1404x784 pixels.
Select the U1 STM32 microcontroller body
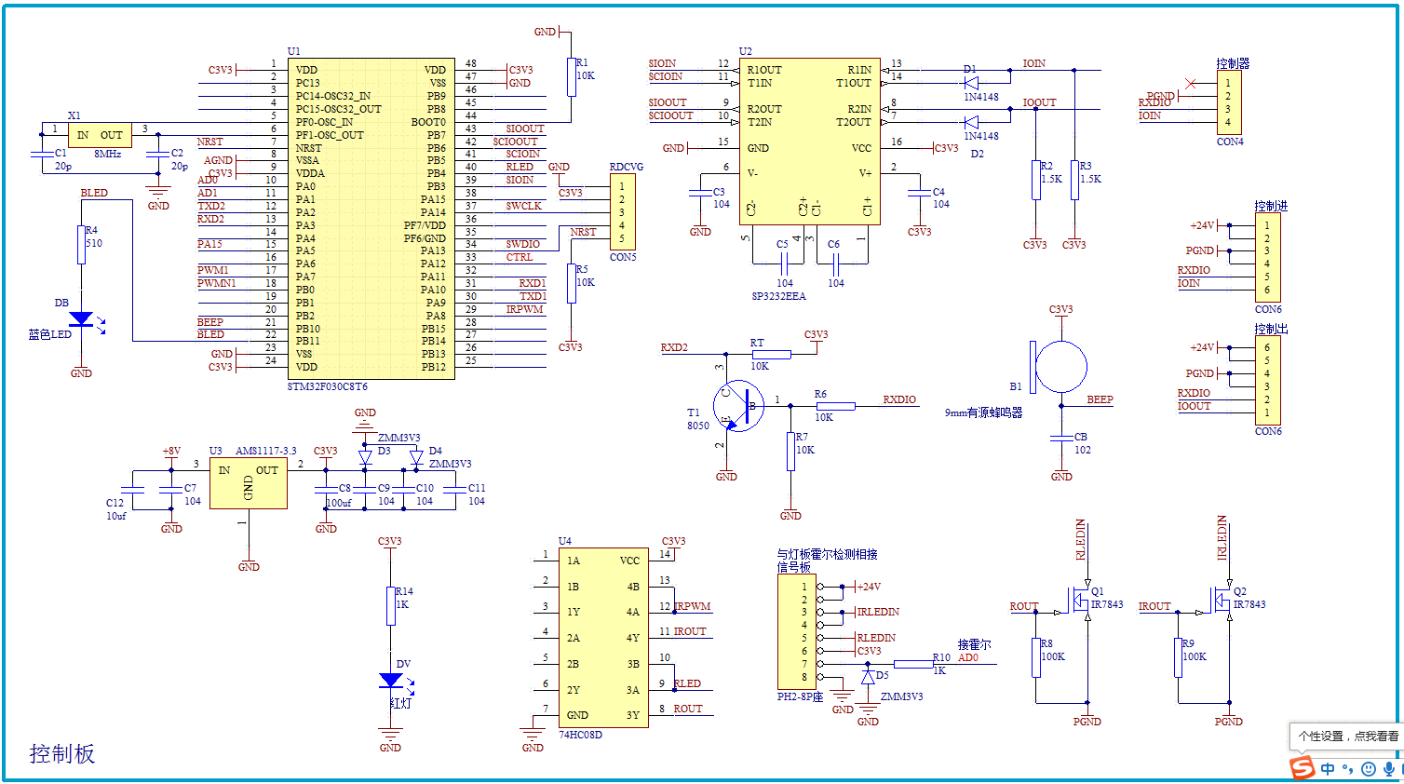click(371, 219)
